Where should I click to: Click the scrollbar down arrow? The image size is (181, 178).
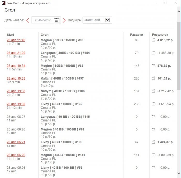coord(179,173)
